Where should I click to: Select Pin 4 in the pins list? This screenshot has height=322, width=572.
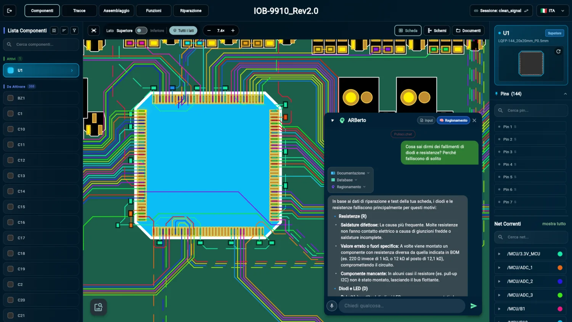[x=530, y=164]
